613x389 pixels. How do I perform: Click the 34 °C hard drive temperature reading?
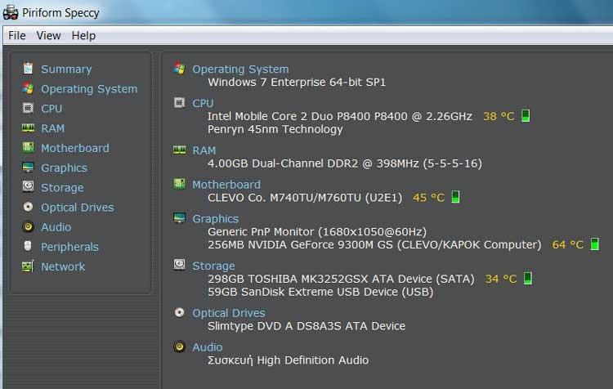pos(500,279)
